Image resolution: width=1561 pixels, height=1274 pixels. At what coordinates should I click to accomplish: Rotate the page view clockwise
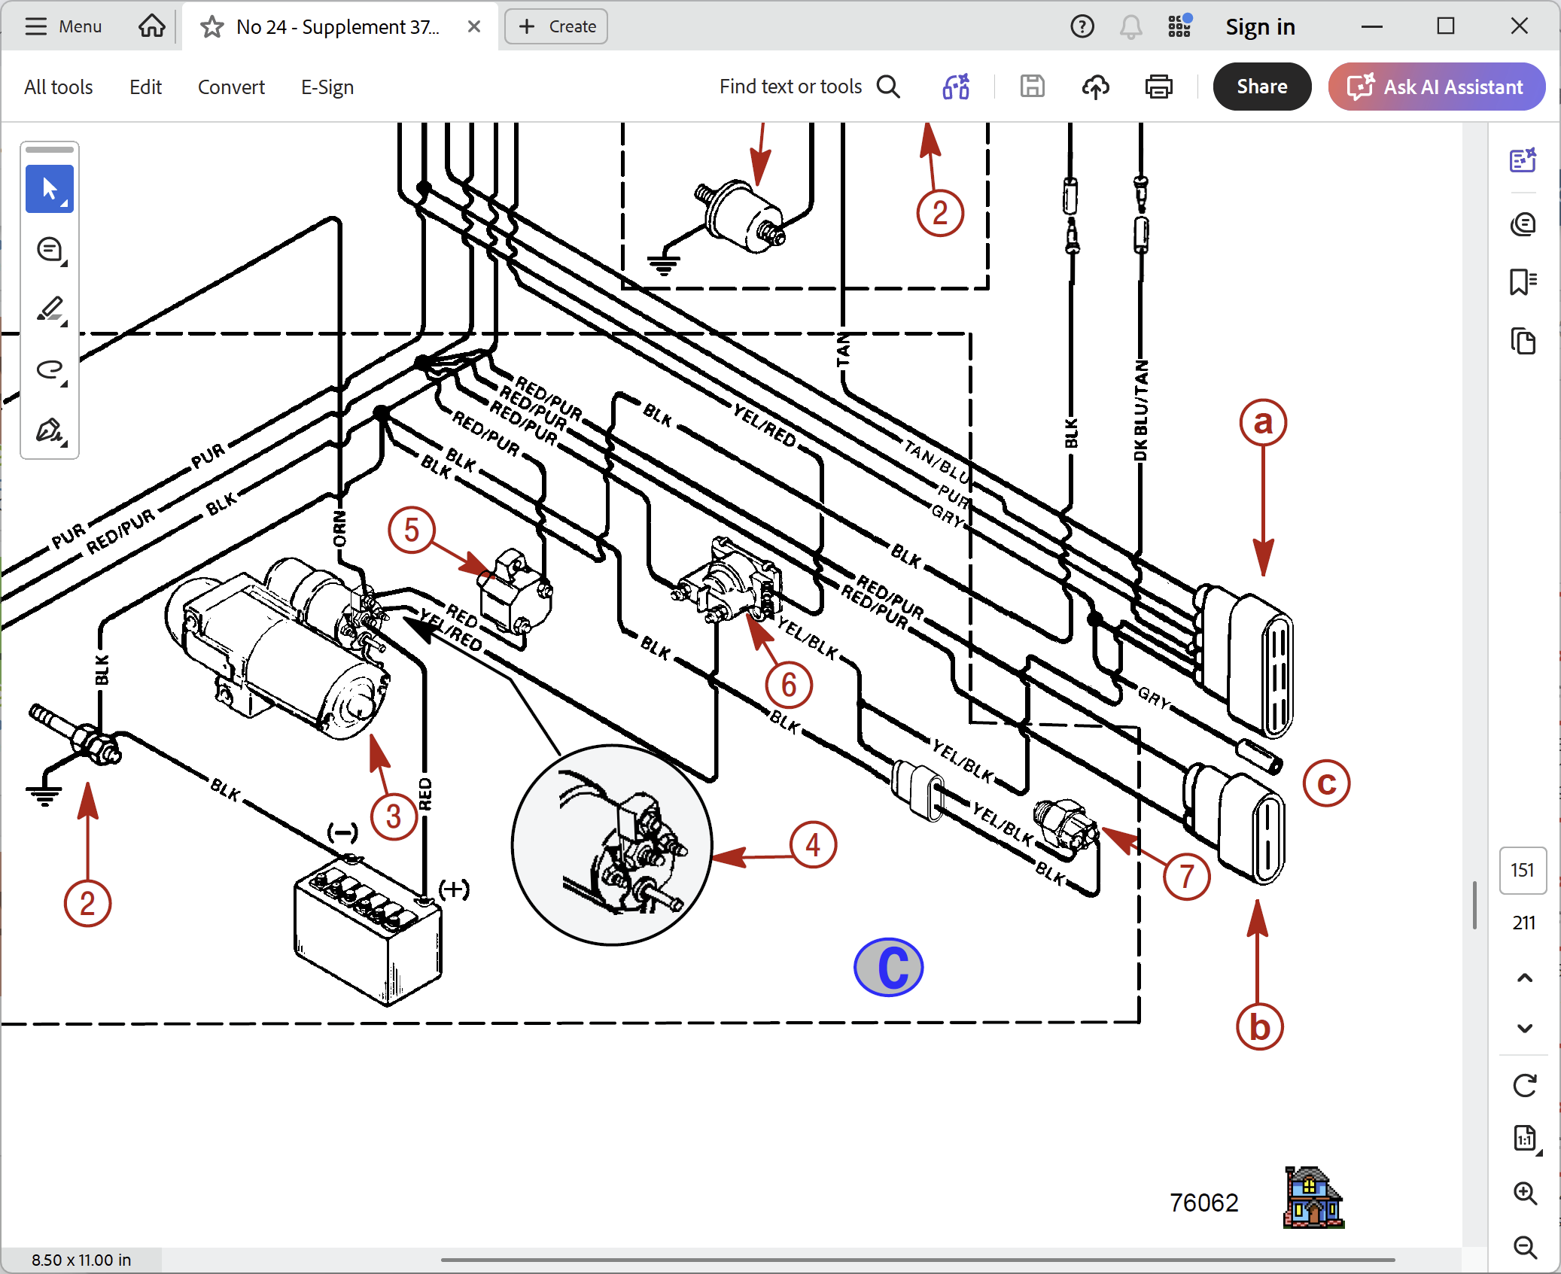click(1525, 1086)
